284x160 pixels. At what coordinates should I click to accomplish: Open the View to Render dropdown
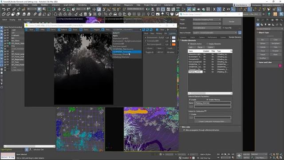[215, 32]
